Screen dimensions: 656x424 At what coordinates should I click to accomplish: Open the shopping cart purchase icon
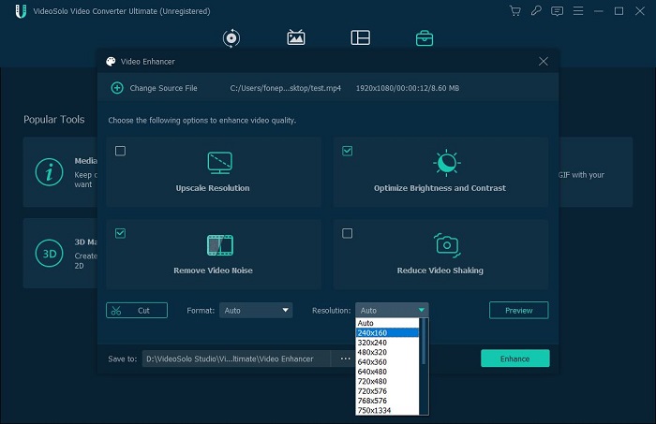[515, 11]
